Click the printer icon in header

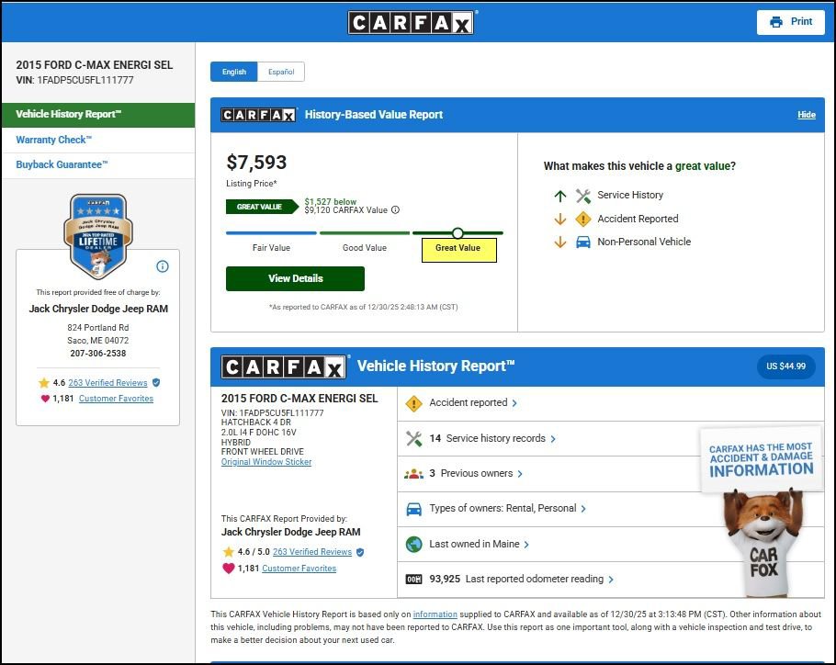tap(776, 22)
